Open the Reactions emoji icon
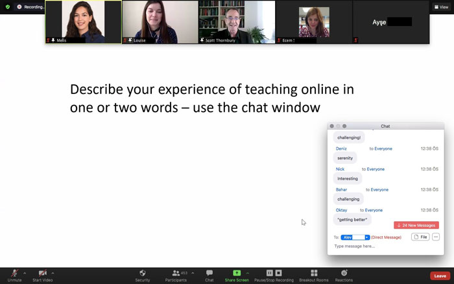This screenshot has height=284, width=454. 344,273
